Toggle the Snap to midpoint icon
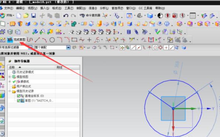 (x=139, y=48)
